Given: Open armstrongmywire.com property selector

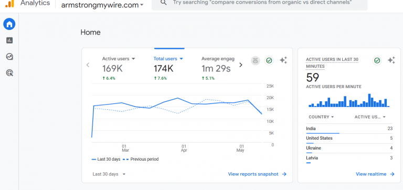Looking at the screenshot, I should (102, 5).
